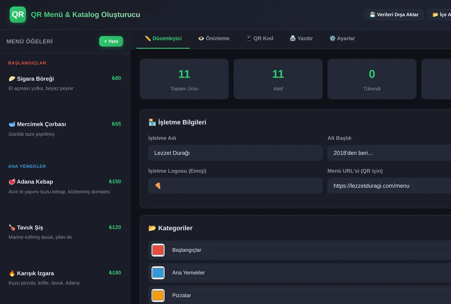
Task: Click the Karışık Izgara fire emoji icon
Action: click(12, 273)
